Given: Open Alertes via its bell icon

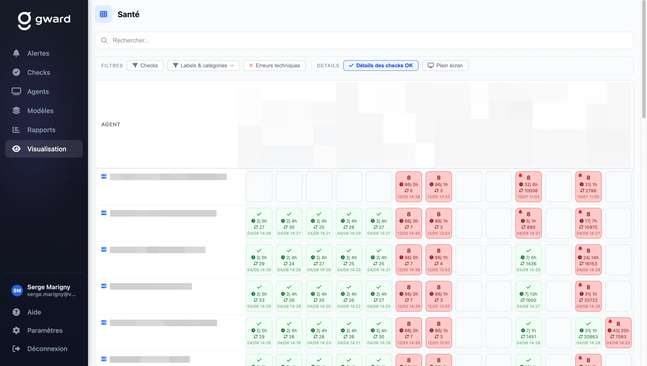Looking at the screenshot, I should pyautogui.click(x=16, y=53).
